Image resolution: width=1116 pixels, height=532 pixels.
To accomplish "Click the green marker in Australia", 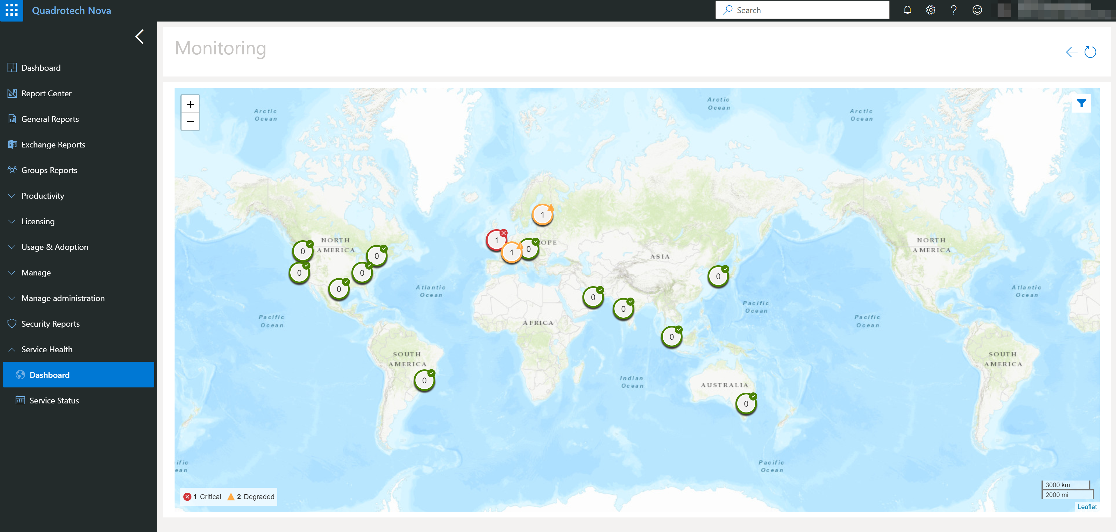I will coord(746,404).
